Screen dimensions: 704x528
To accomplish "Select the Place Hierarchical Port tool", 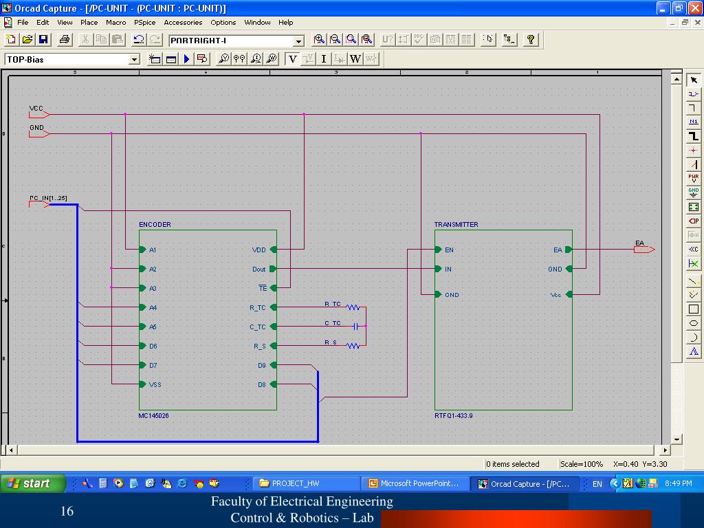I will (694, 221).
